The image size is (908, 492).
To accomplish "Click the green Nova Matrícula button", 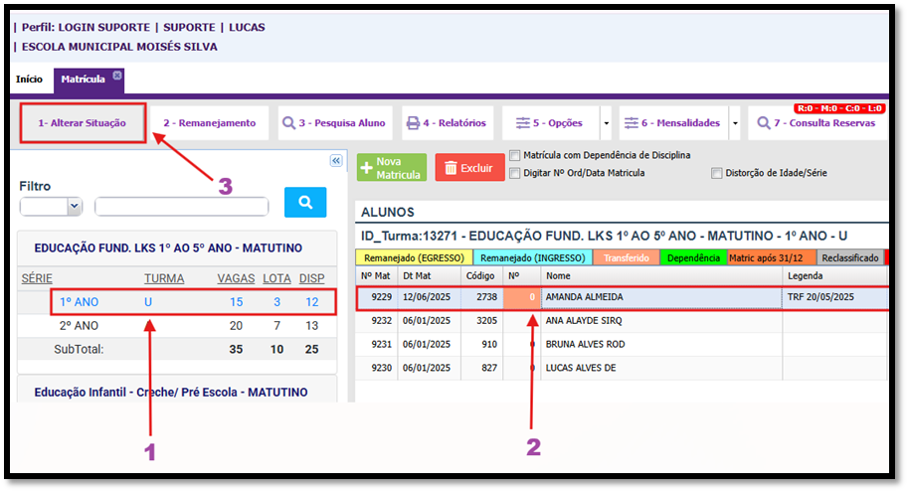I will (x=392, y=168).
